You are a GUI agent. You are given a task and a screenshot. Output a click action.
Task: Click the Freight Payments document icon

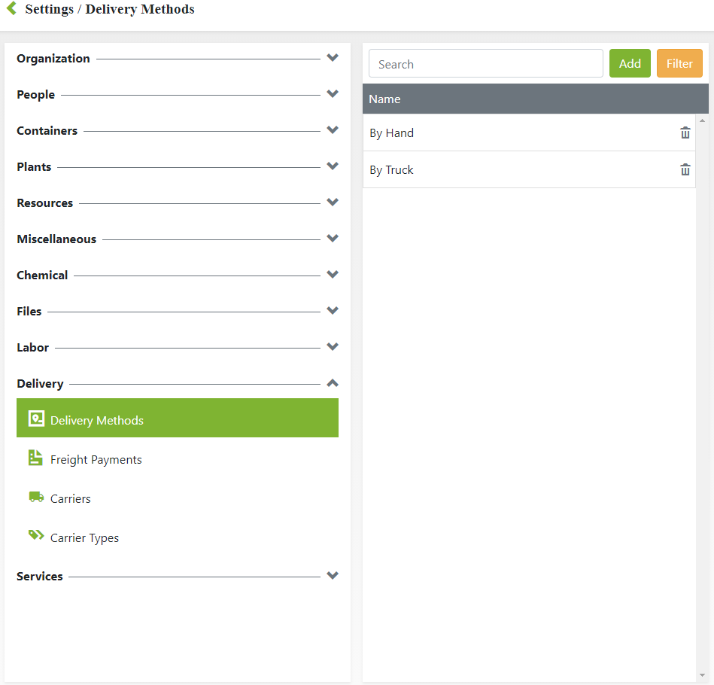[x=35, y=458]
